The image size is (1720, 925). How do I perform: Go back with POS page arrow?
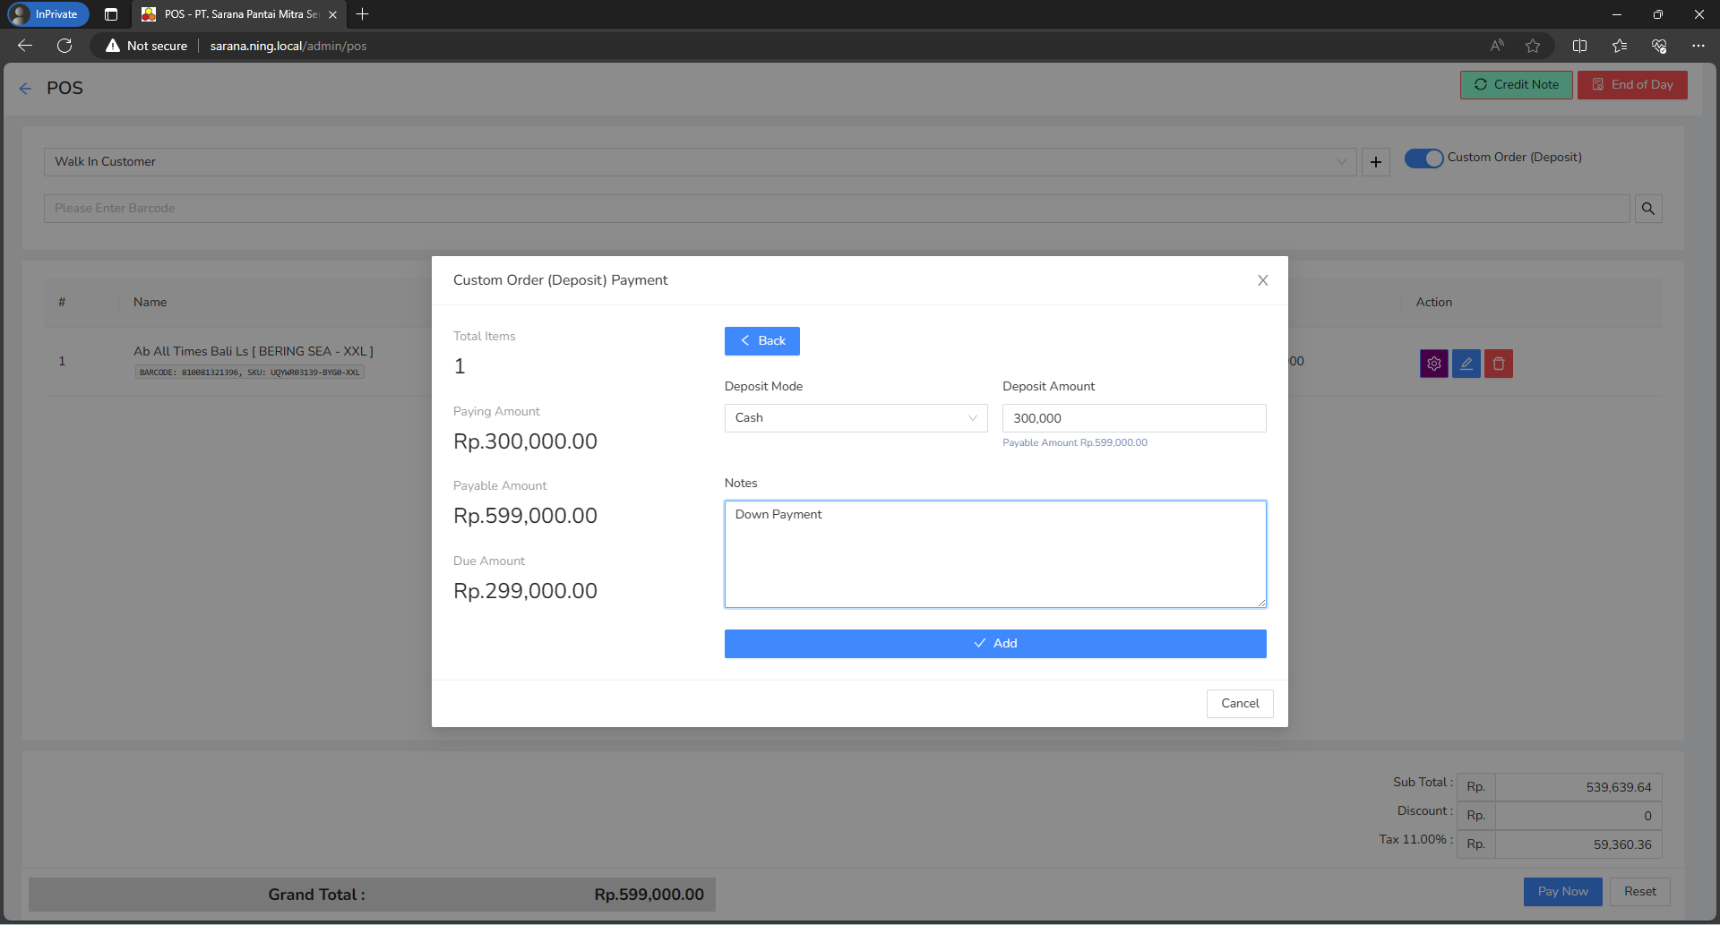25,89
